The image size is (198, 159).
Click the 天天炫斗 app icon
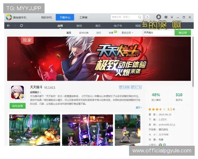point(17,92)
